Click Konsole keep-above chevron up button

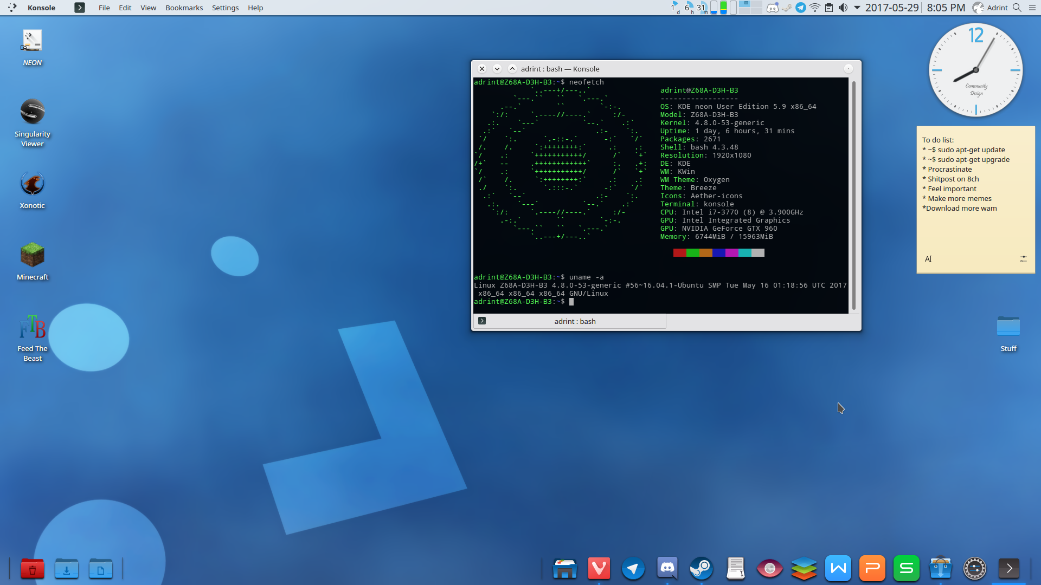pos(512,69)
